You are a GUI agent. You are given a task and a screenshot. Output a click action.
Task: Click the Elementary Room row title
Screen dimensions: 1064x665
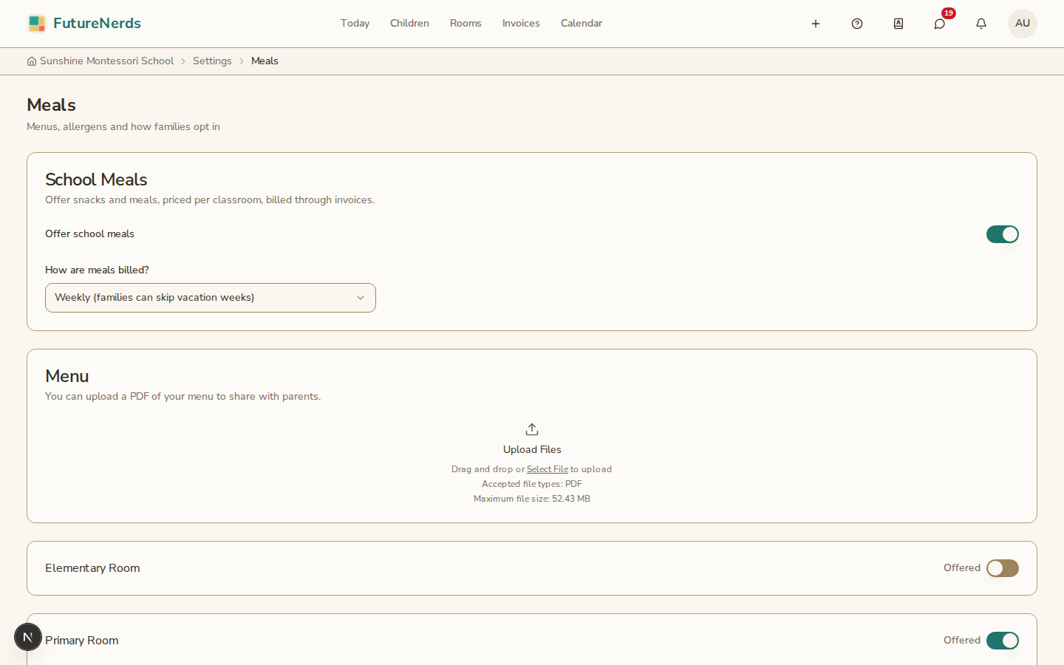92,568
